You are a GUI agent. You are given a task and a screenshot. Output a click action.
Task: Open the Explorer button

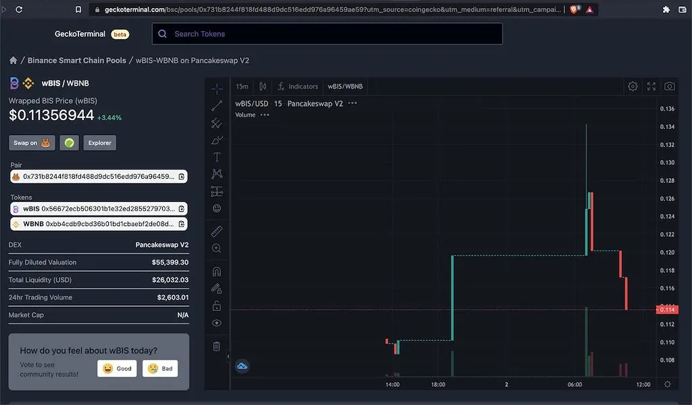pyautogui.click(x=100, y=143)
